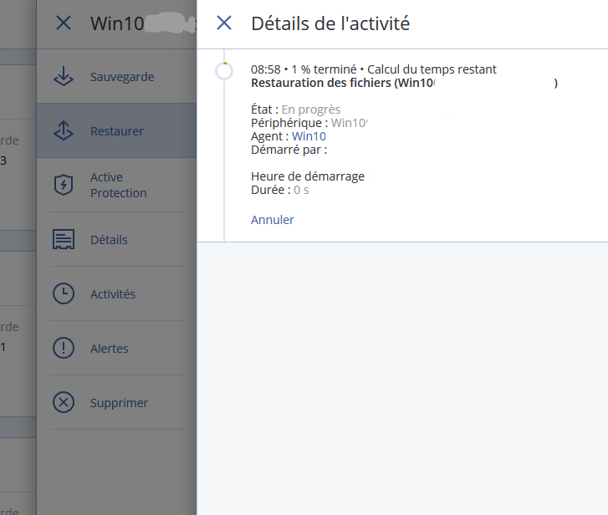Click the Activités clock icon
This screenshot has width=608, height=515.
(64, 293)
